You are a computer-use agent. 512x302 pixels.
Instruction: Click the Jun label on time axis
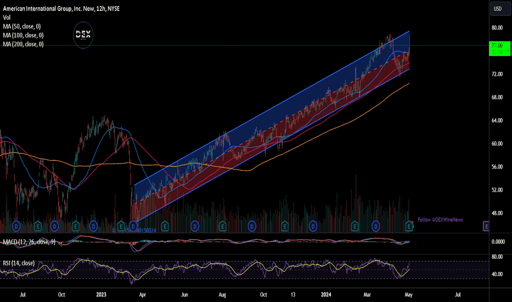coord(185,294)
